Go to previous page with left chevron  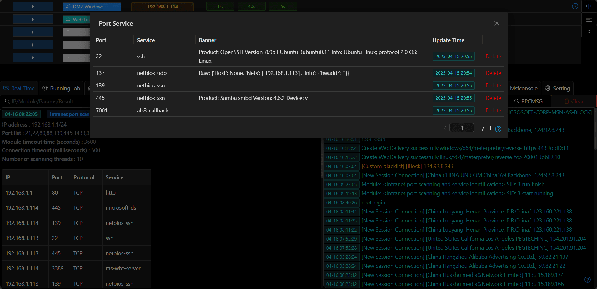pos(445,128)
